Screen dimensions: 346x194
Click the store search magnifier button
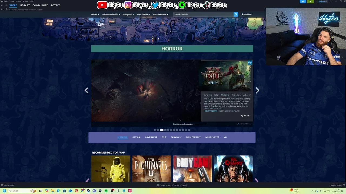236,14
